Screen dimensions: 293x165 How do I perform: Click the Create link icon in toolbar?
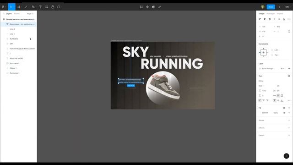pos(160,7)
